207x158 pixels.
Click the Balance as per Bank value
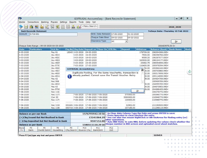pos(88,125)
